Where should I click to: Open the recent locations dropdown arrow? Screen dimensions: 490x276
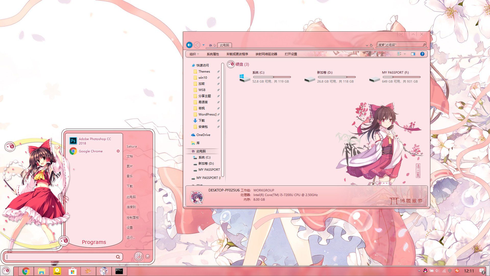point(203,45)
